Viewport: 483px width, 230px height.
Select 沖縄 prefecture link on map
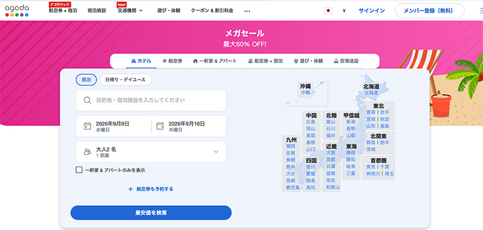click(305, 92)
